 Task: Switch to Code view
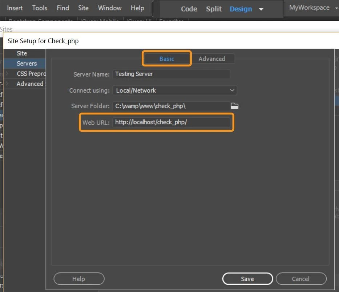pos(189,9)
